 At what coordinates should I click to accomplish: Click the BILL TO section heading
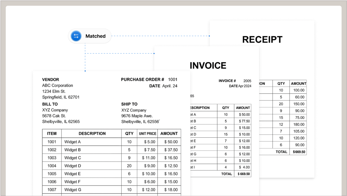[50, 104]
